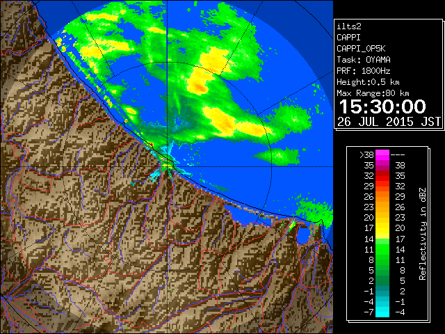Select the '26 JUL 2015 JST' date

pos(389,122)
